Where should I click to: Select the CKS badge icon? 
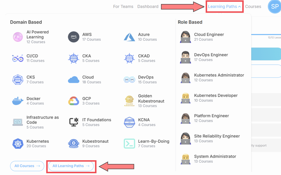pyautogui.click(x=18, y=80)
